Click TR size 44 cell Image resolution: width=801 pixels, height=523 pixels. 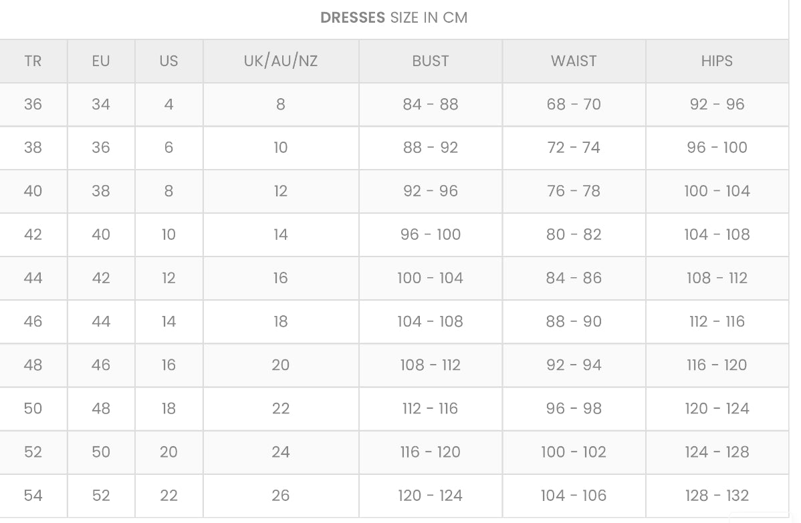coord(33,278)
